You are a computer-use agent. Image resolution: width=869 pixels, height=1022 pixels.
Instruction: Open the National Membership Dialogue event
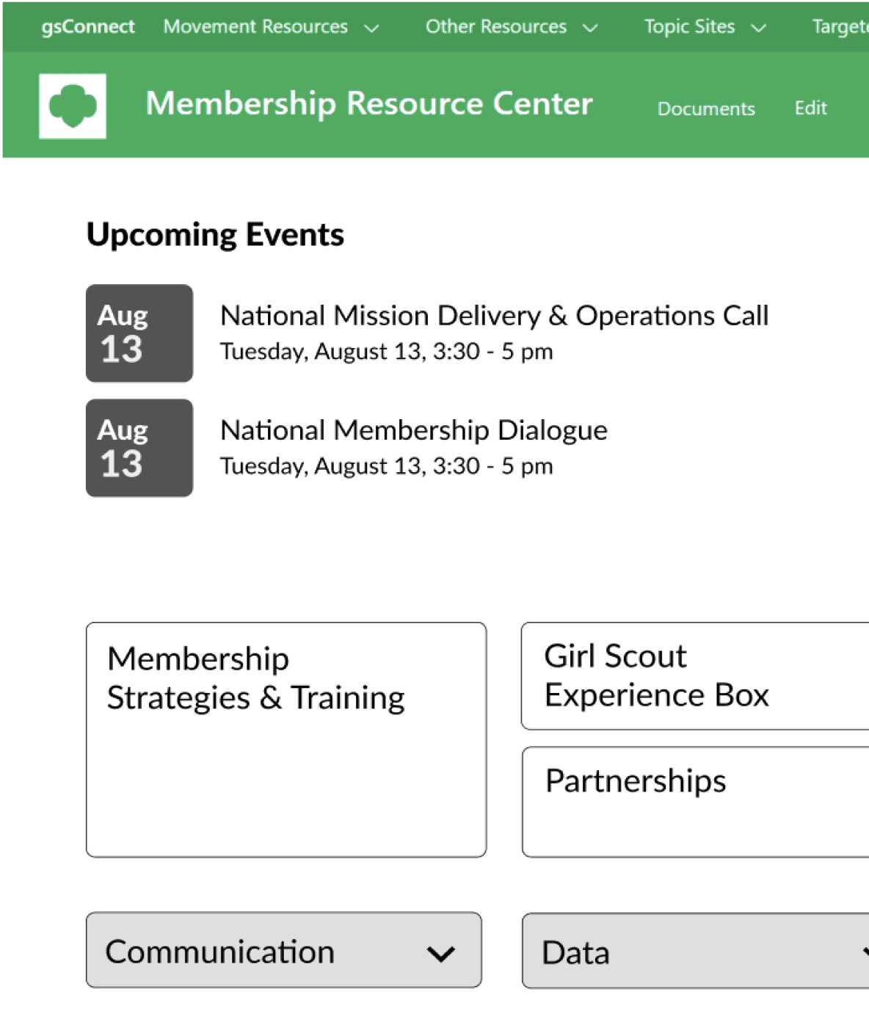[414, 431]
